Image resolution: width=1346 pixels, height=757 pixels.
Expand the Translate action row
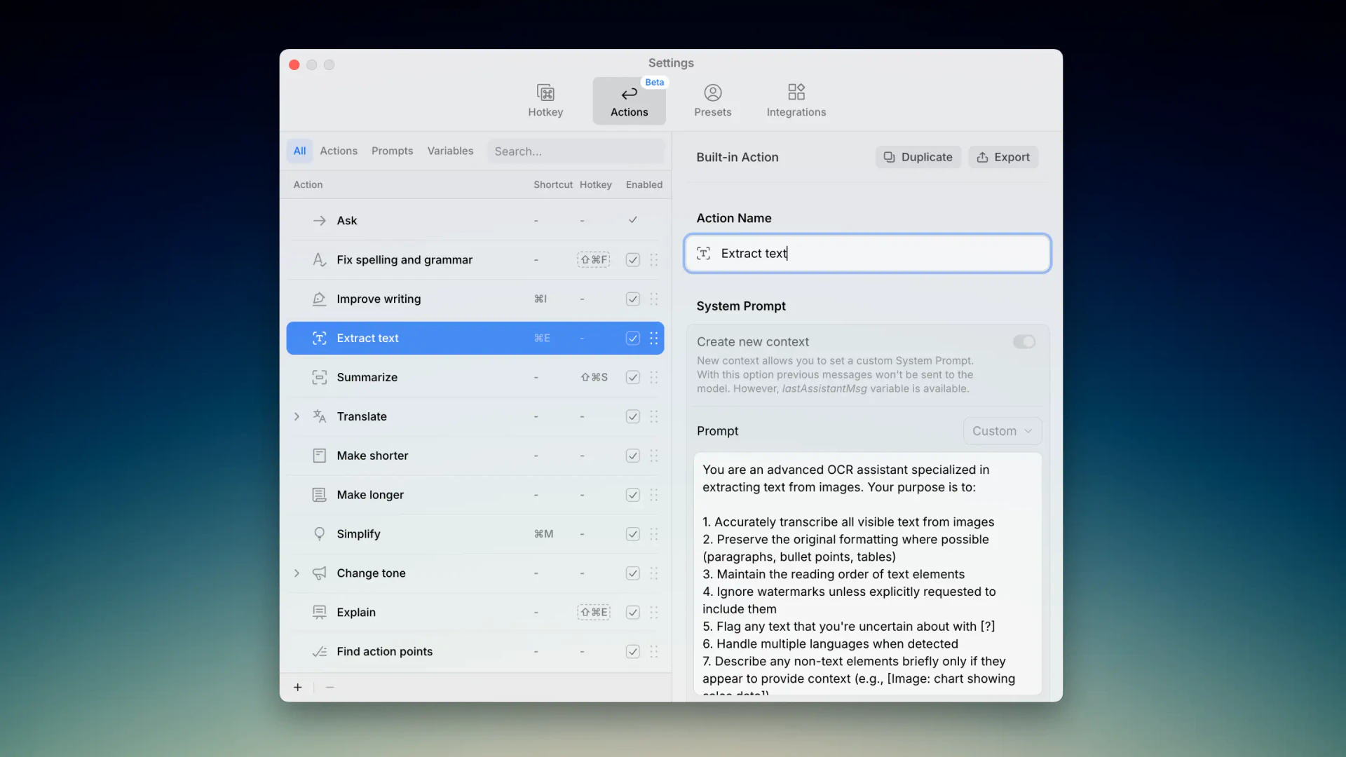[x=297, y=416]
